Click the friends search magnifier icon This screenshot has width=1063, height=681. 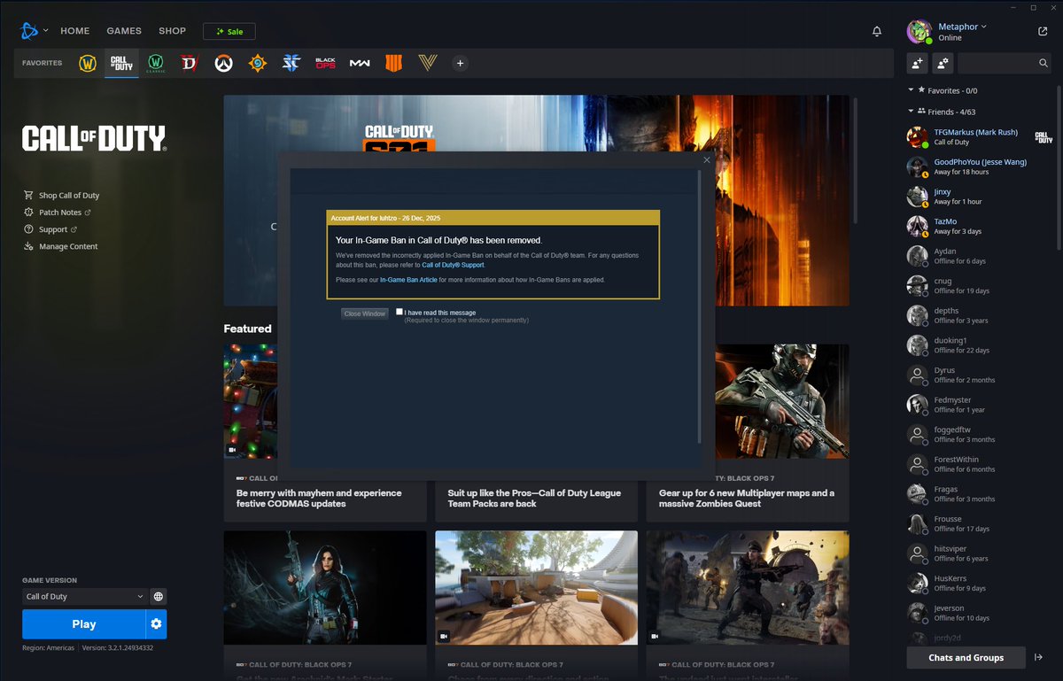tap(1044, 63)
